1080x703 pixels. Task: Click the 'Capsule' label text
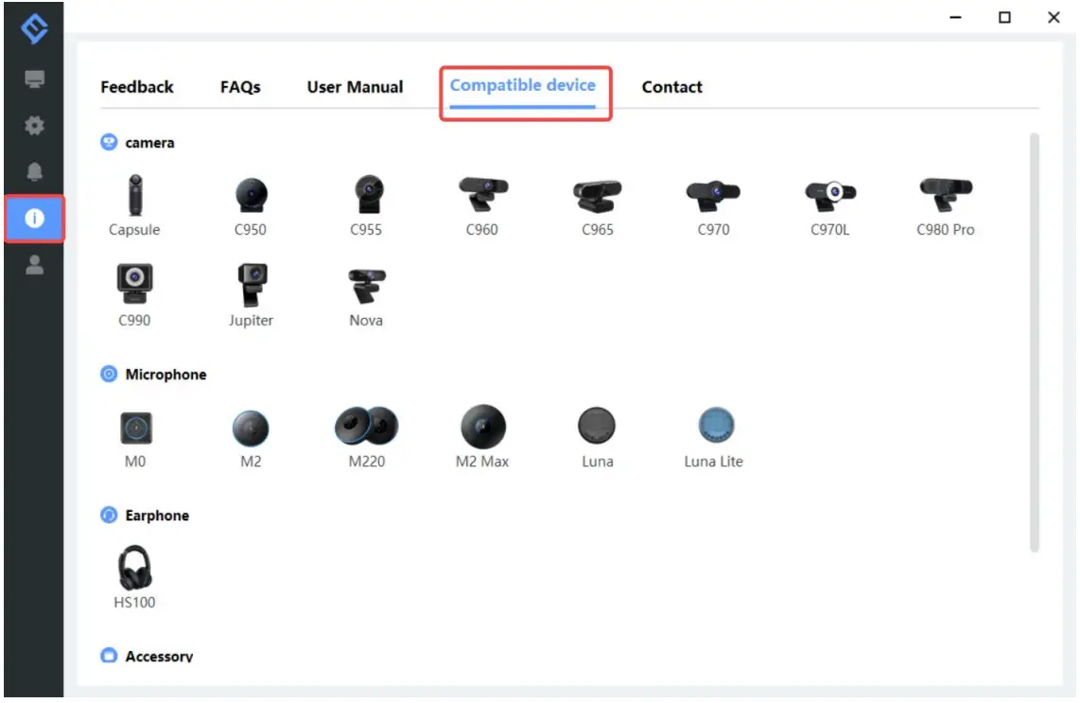click(x=134, y=230)
